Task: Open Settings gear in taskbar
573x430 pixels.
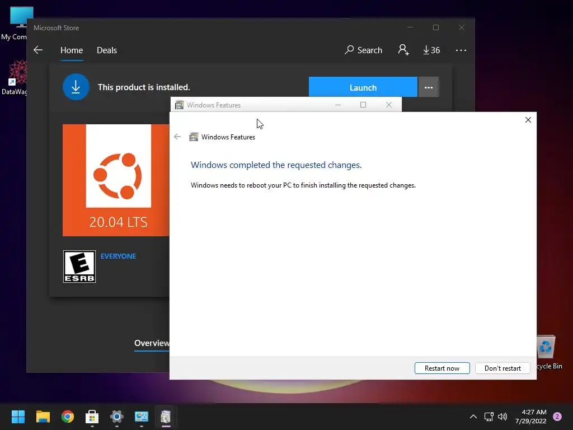Action: click(117, 417)
